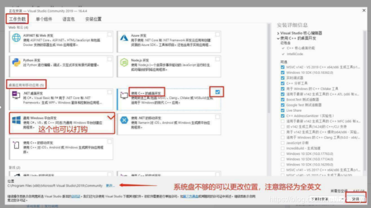Click the .NET 桌面开发 monitor icon
371x208 pixels.
pyautogui.click(x=16, y=95)
